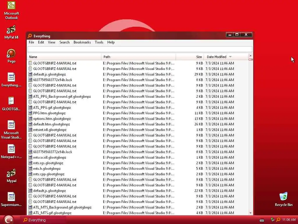This screenshot has width=298, height=224.
Task: Select Microsoft Visual Studi... desktop icon
Action: (11, 130)
